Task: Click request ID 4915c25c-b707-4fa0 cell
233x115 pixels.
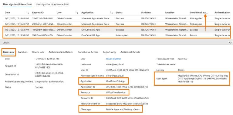Action: 44,24
